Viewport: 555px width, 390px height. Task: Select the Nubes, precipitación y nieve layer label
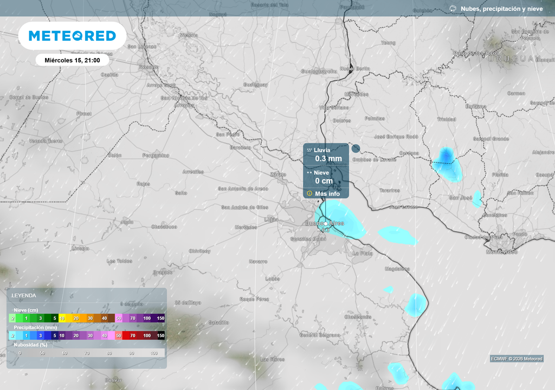(501, 9)
